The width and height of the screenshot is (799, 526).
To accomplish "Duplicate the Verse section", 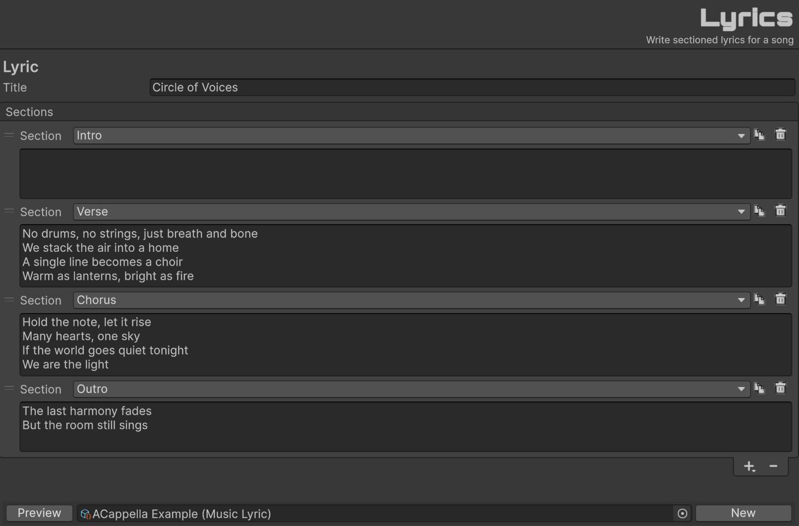I will coord(760,211).
